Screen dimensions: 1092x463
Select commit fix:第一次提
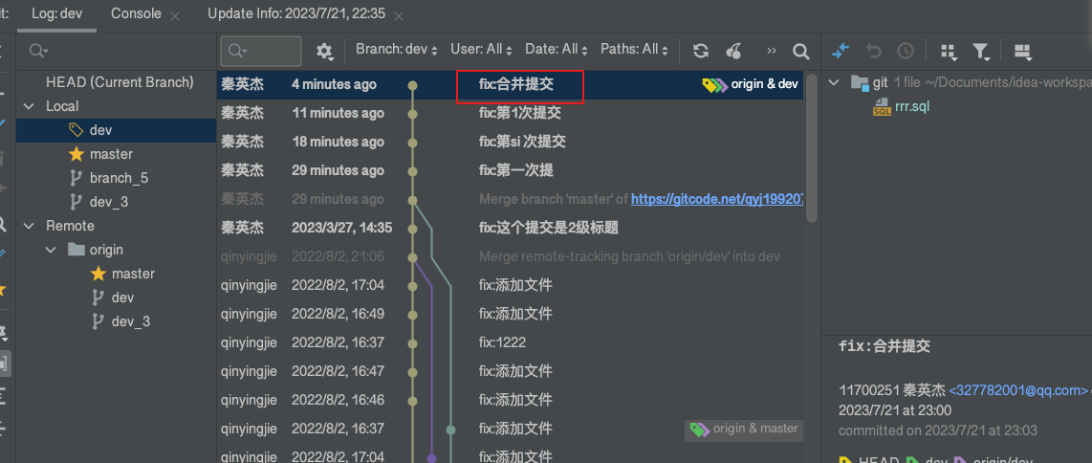[511, 170]
